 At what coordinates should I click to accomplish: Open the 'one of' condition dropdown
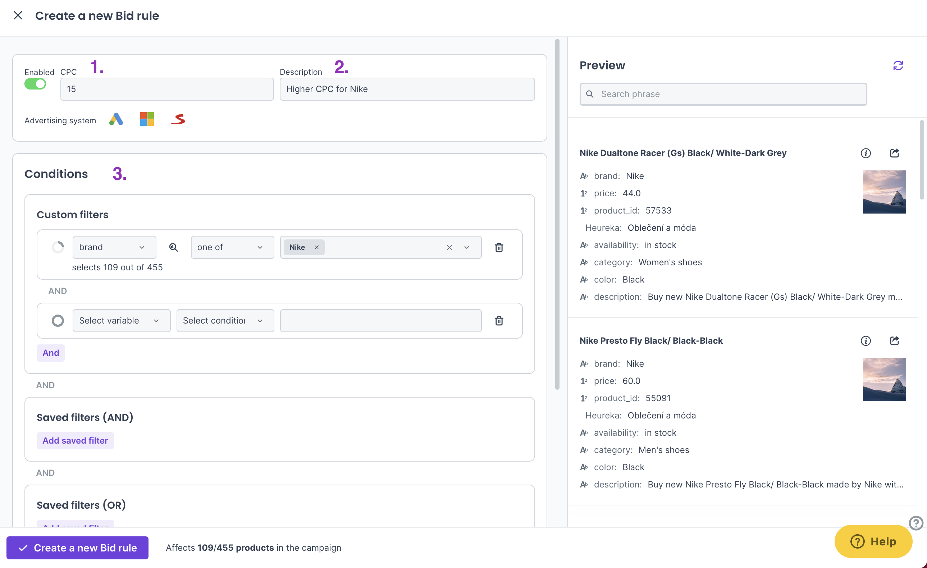click(x=232, y=247)
